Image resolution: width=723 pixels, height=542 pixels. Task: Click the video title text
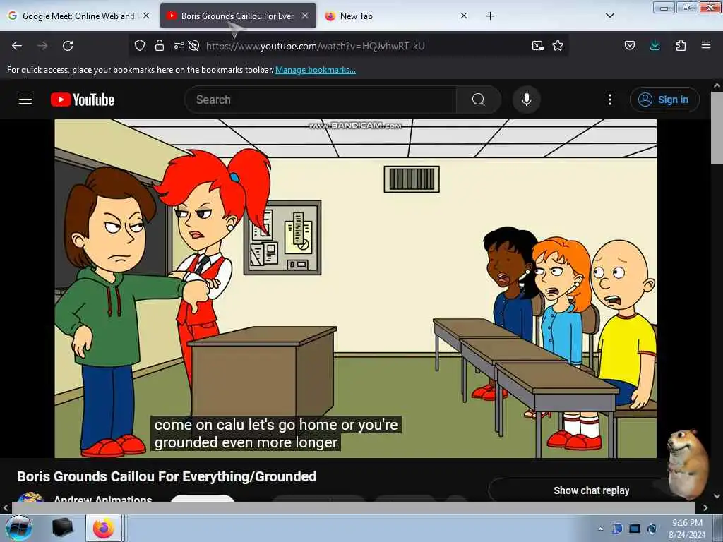[167, 476]
